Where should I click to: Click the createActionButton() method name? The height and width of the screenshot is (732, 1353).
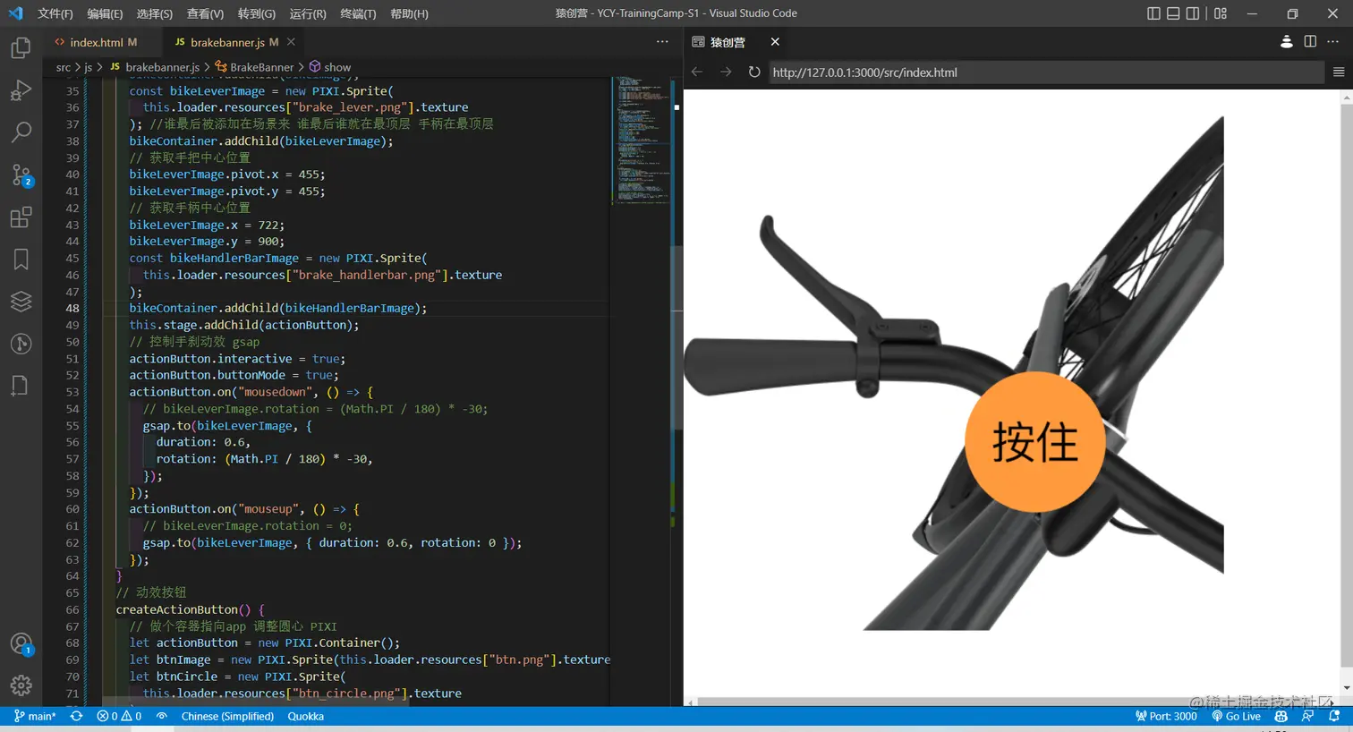tap(183, 609)
